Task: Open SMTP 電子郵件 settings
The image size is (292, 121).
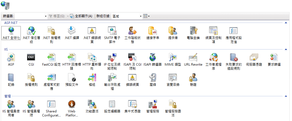Action: (x=112, y=35)
